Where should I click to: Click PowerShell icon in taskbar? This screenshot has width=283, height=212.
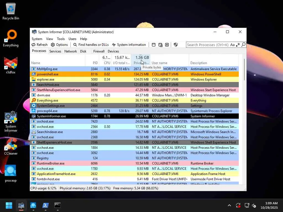coord(45,205)
